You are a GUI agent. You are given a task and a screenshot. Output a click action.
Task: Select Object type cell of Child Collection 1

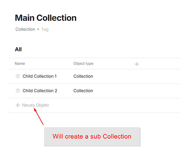tap(83, 76)
